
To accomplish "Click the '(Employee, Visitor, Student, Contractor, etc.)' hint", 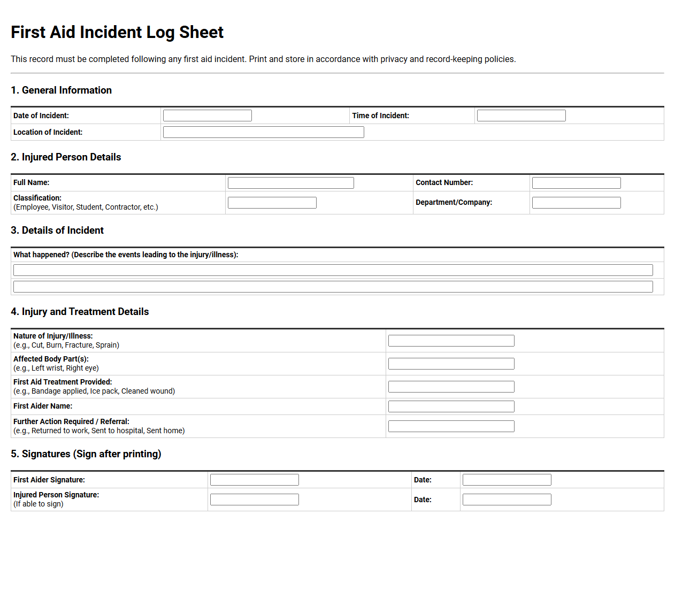I will tap(86, 207).
